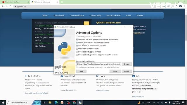Open the docs.python.org link
Screen dimensions: 187x105
[103, 90]
